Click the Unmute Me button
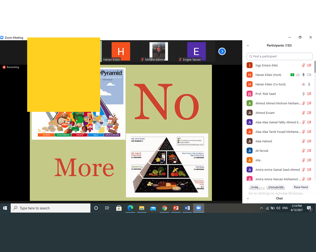The height and width of the screenshot is (252, 316). [x=276, y=187]
